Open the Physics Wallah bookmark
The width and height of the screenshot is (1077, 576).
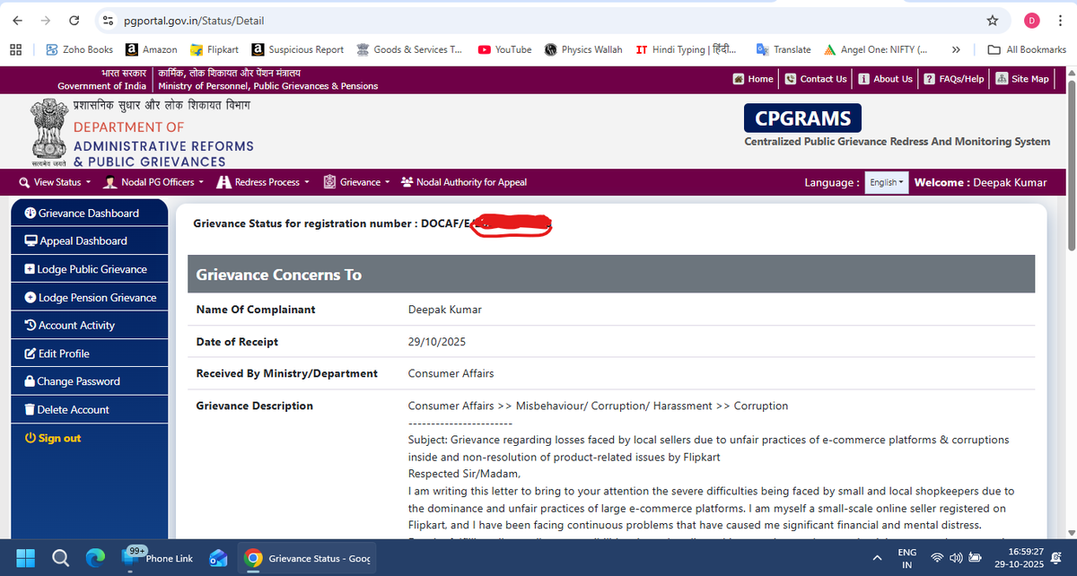coord(583,49)
